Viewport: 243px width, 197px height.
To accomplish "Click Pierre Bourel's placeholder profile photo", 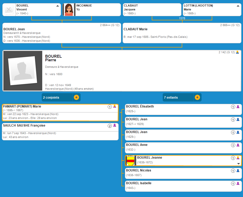I will [x=23, y=70].
